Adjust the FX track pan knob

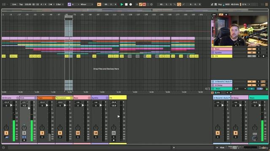tap(113, 128)
